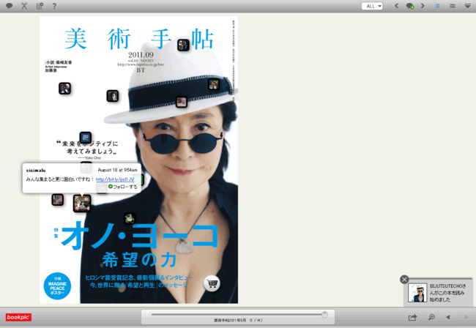This screenshot has height=328, width=476.
Task: Open the flower-framed avatar under the popup
Action: [x=82, y=204]
